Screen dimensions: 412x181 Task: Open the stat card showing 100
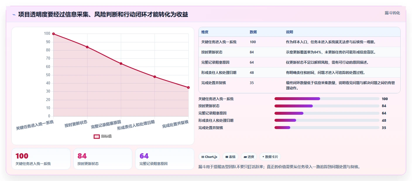(41, 159)
